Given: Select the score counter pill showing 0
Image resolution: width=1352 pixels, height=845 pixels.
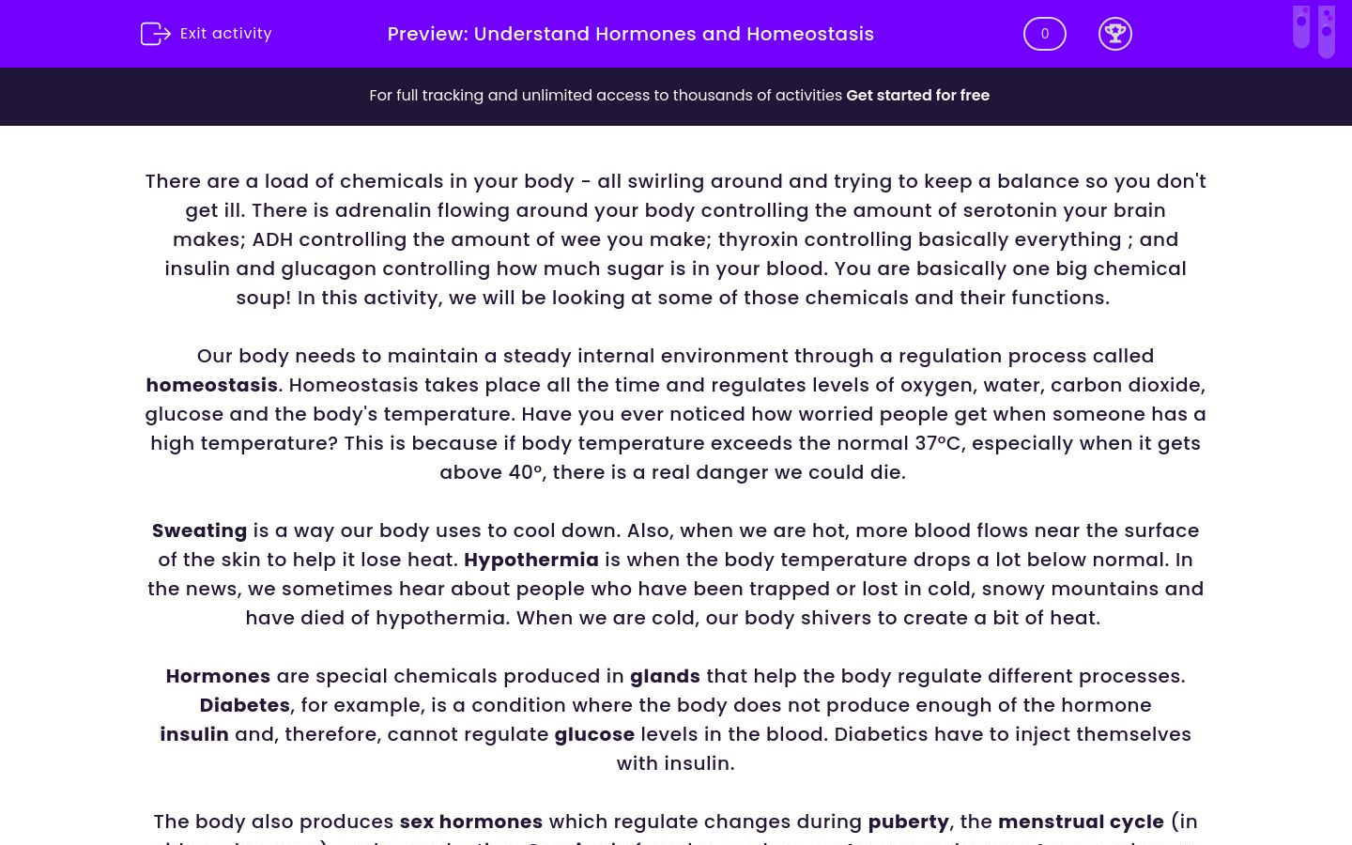Looking at the screenshot, I should (1044, 34).
